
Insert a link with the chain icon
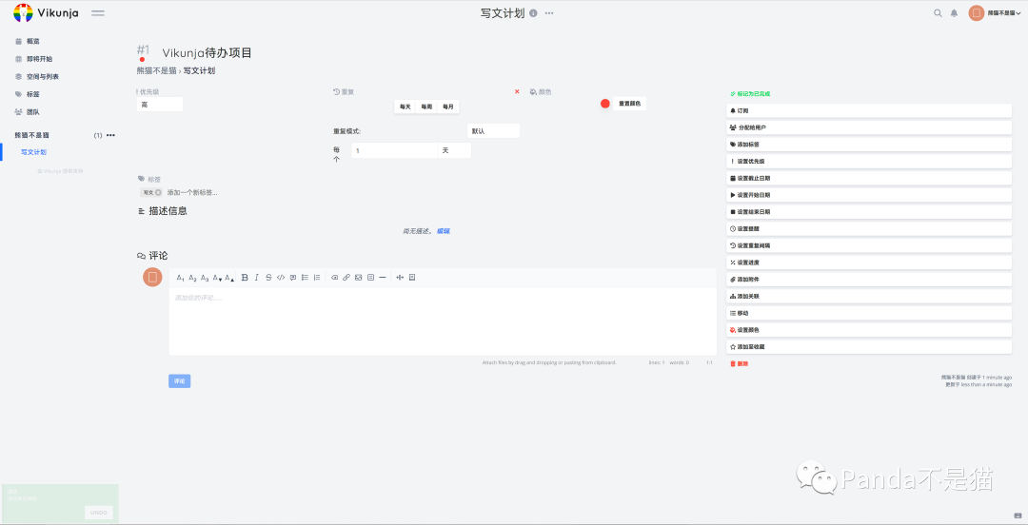[x=346, y=278]
